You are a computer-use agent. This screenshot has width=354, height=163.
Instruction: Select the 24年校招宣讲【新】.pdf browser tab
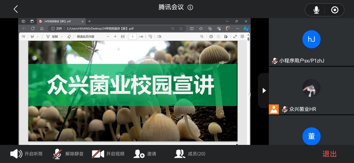(x=61, y=21)
